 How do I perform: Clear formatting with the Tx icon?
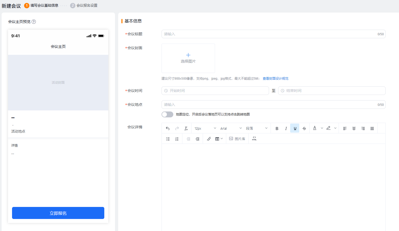point(186,128)
